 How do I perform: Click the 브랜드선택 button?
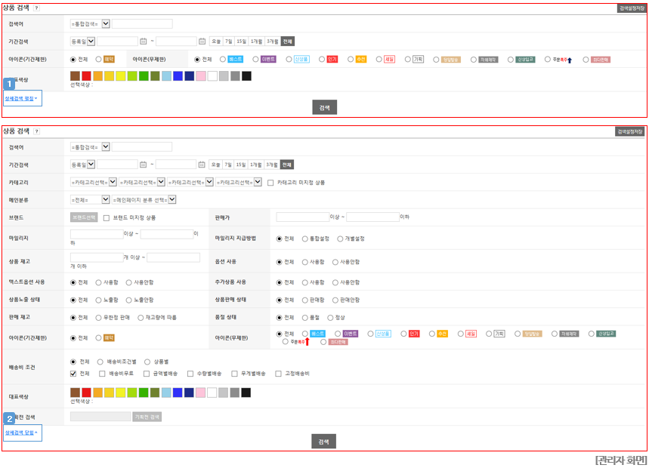(x=84, y=217)
